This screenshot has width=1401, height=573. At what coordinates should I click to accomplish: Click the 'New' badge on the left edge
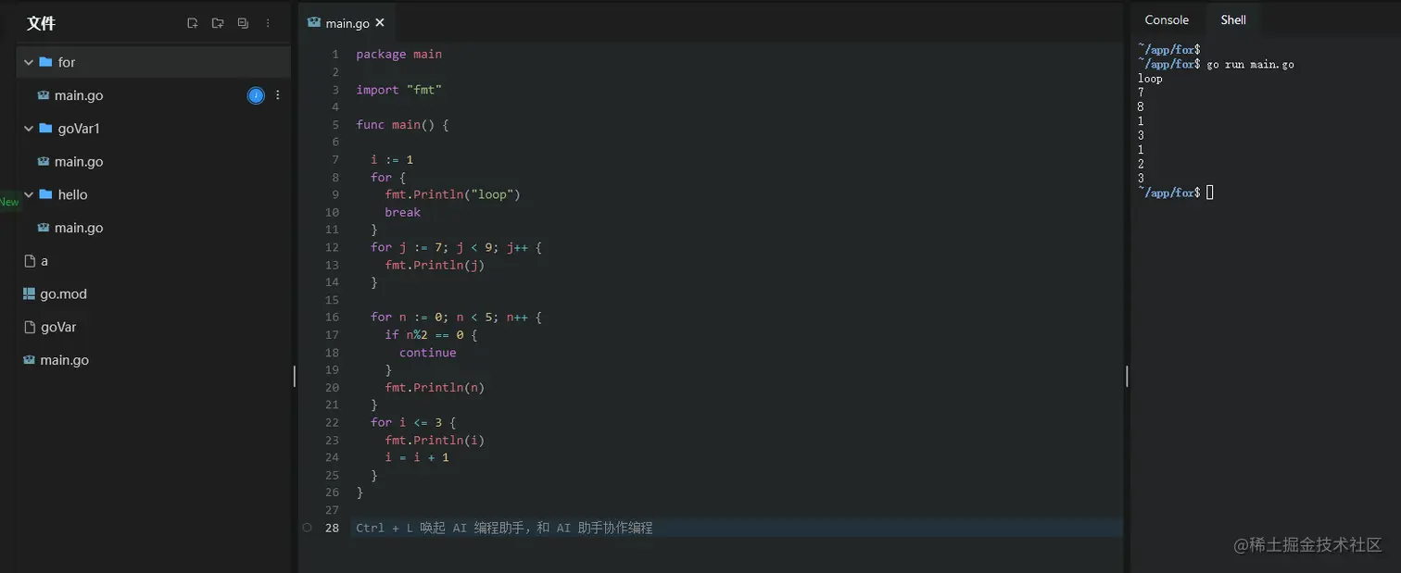(x=9, y=202)
